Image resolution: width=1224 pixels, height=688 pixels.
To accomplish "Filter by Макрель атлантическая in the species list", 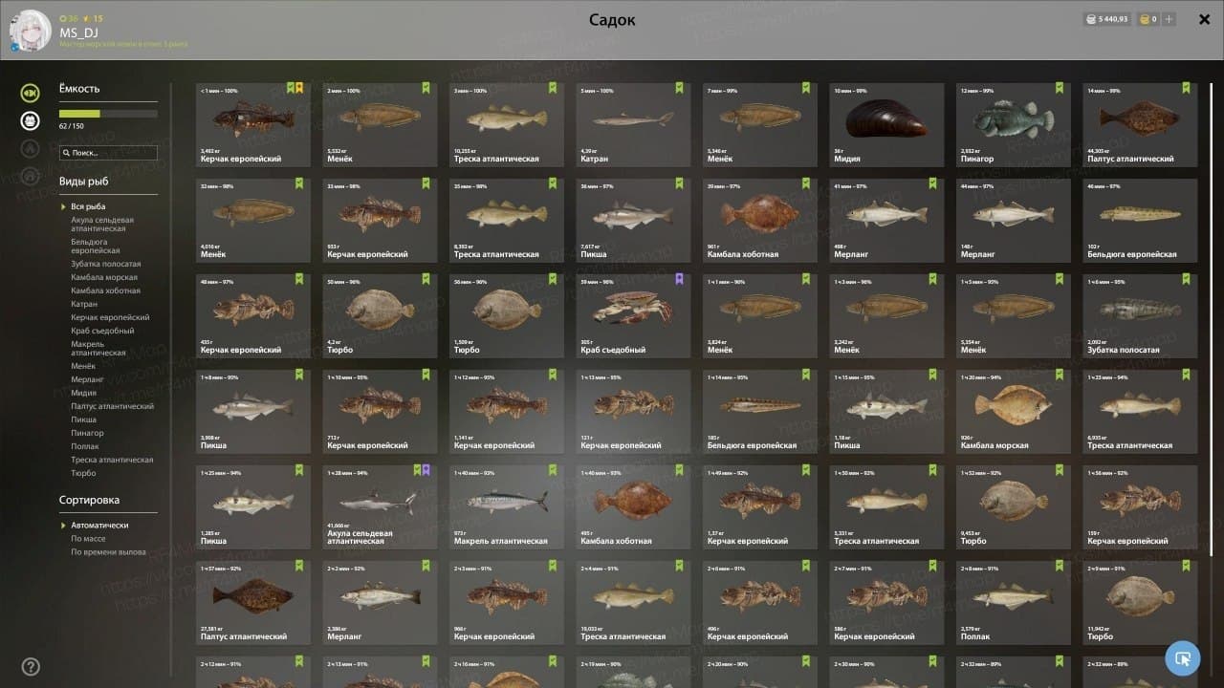I will (x=98, y=348).
